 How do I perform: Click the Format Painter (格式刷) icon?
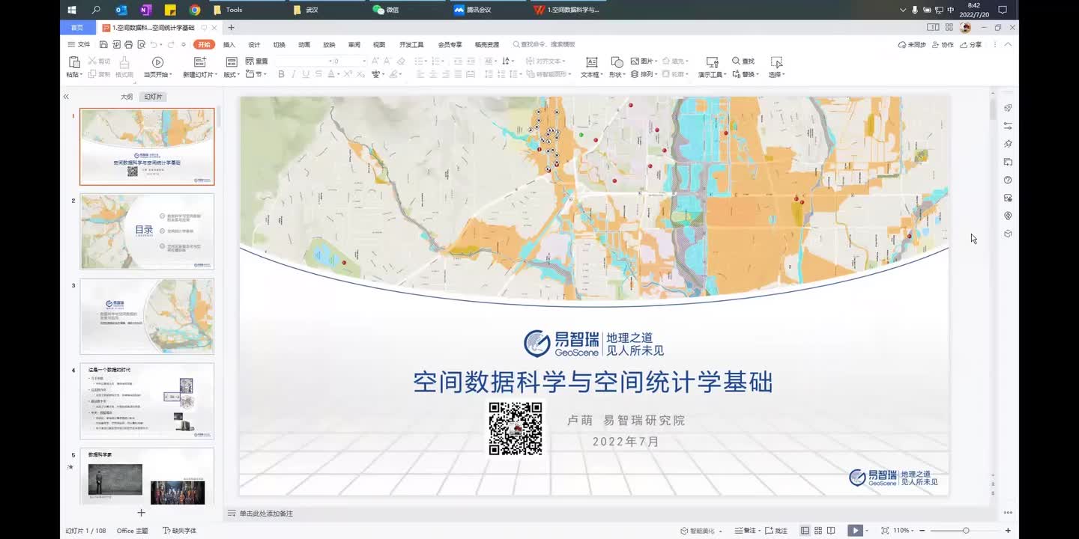tap(124, 62)
